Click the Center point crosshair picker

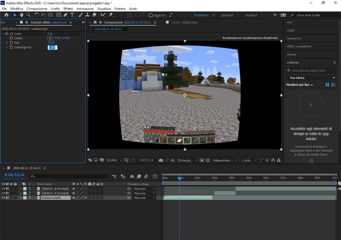[x=50, y=39]
